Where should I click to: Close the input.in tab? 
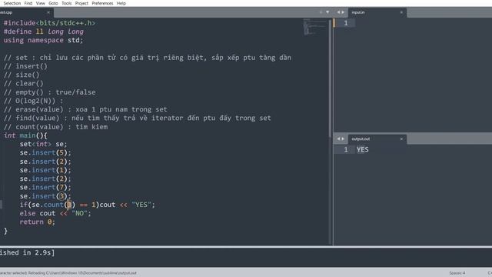[401, 12]
